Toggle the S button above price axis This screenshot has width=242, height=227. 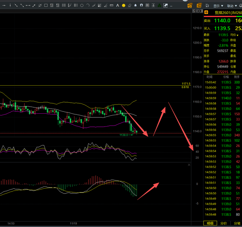pos(194,11)
